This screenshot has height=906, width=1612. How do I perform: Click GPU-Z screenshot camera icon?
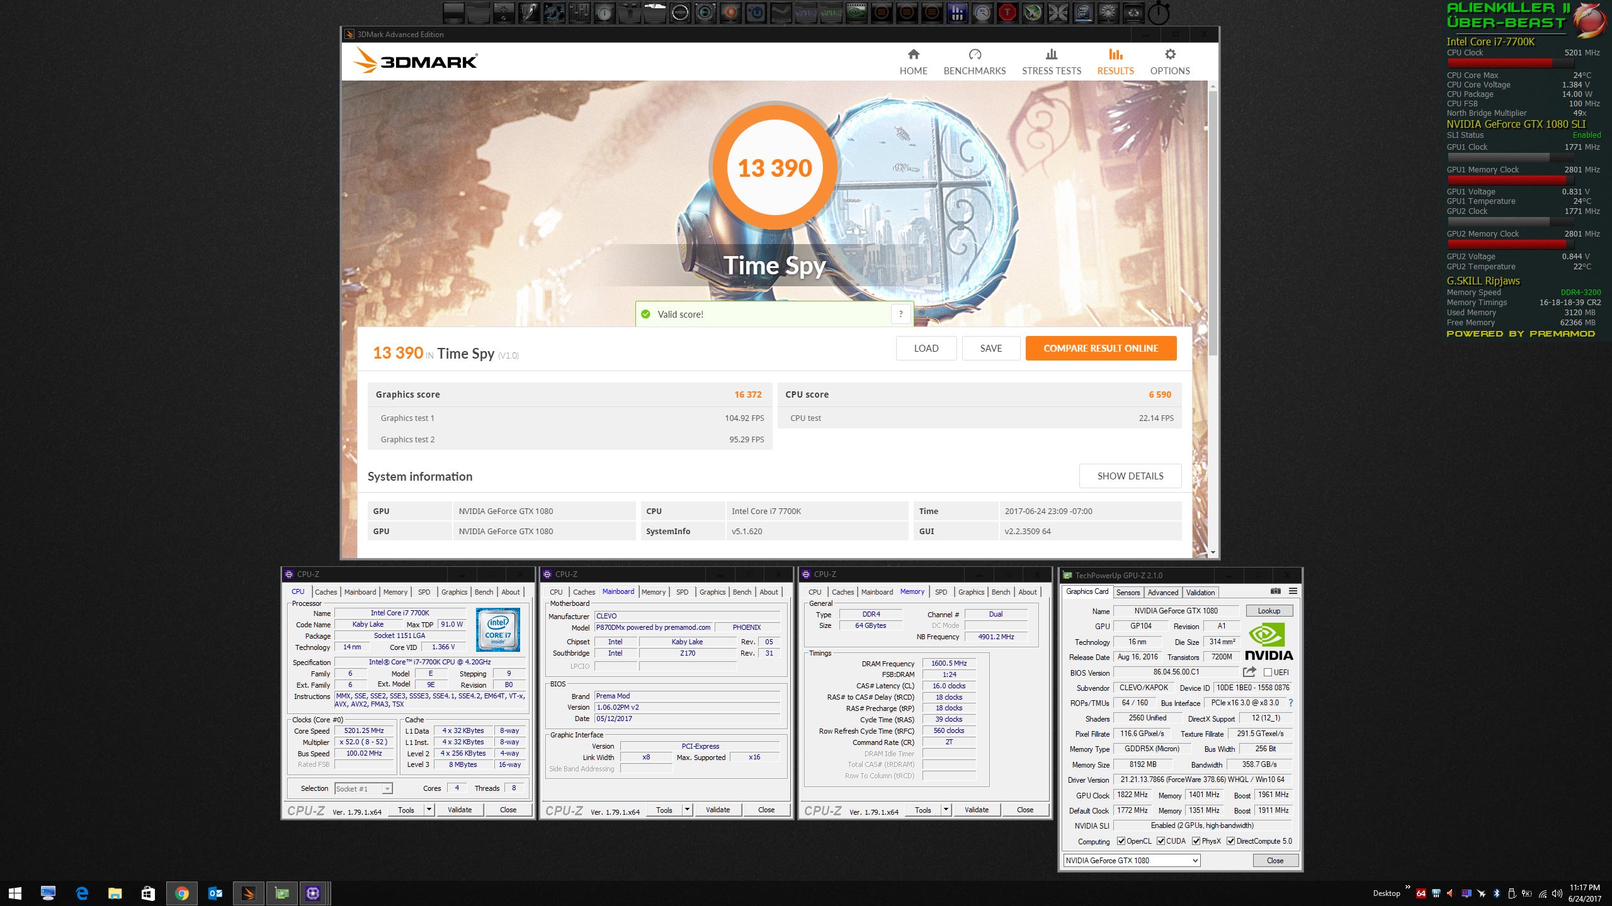(x=1275, y=591)
